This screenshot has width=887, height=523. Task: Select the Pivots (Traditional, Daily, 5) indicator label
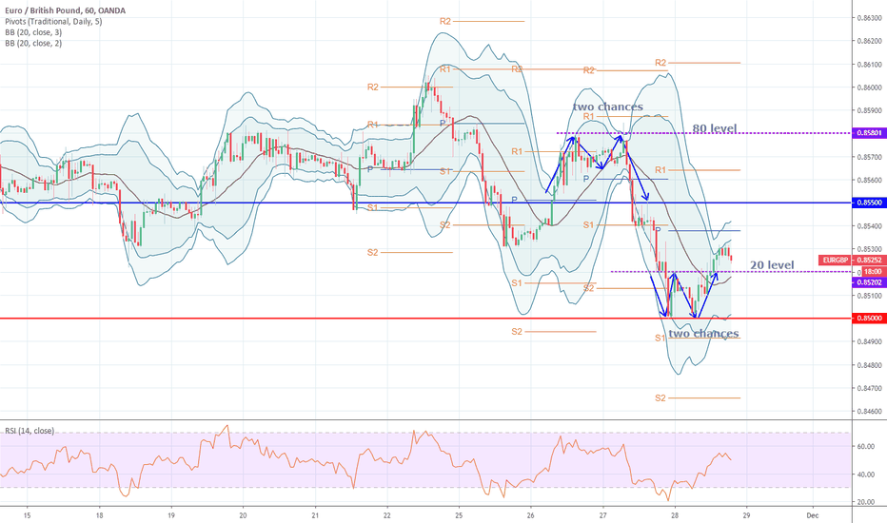click(x=48, y=20)
